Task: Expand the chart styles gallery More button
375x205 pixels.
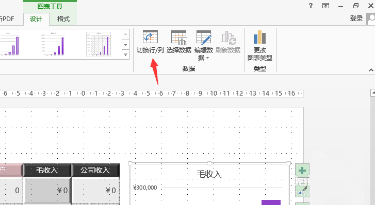Action: (x=125, y=55)
